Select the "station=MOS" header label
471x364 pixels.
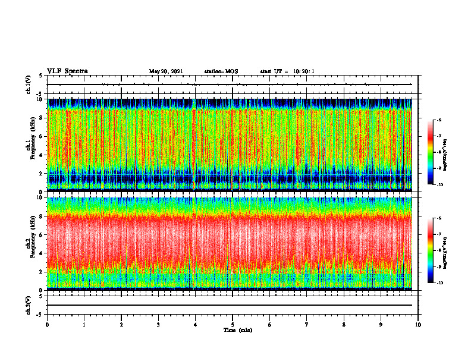(221, 71)
